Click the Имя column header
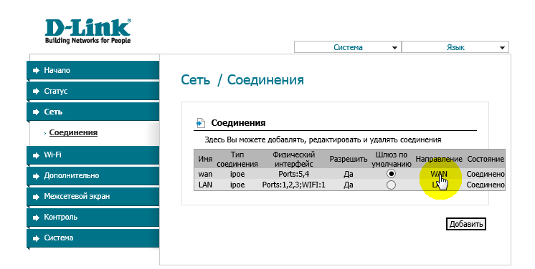 (205, 159)
